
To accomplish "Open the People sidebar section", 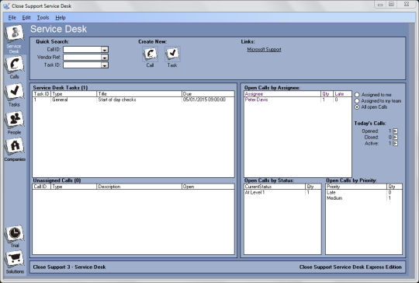I will [x=15, y=120].
